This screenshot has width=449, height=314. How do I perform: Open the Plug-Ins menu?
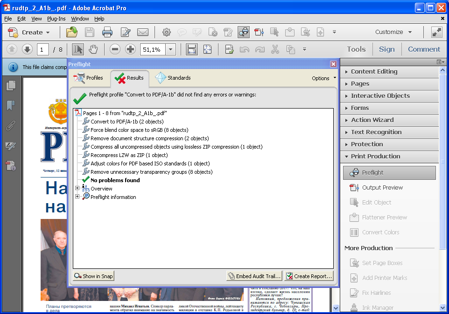(56, 19)
